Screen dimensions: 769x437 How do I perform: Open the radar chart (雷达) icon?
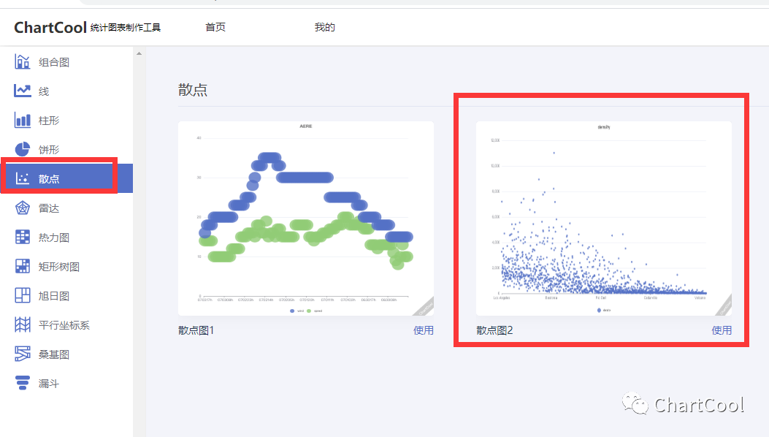pos(23,208)
